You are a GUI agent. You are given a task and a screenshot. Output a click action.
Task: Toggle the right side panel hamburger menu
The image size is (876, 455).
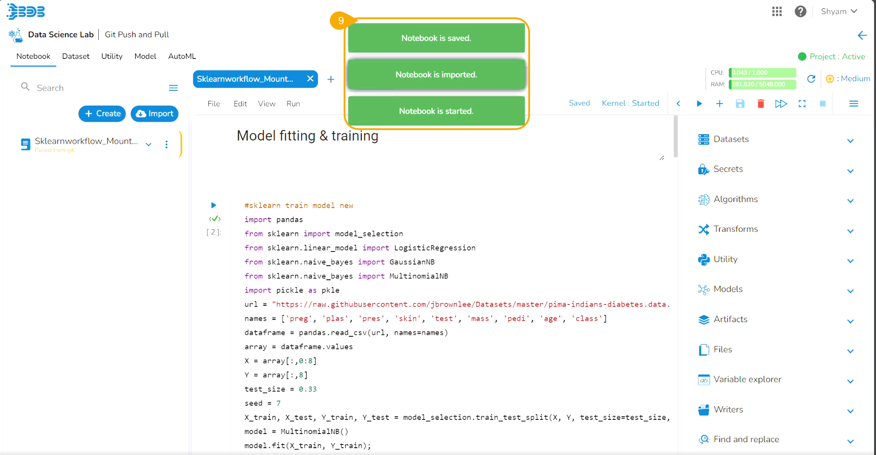tap(853, 104)
